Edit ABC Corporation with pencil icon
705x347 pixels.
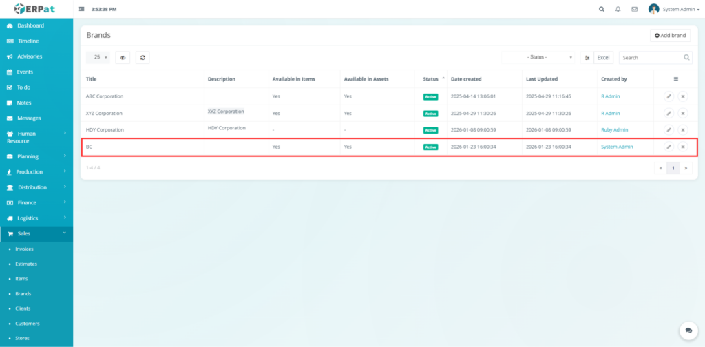(x=669, y=96)
